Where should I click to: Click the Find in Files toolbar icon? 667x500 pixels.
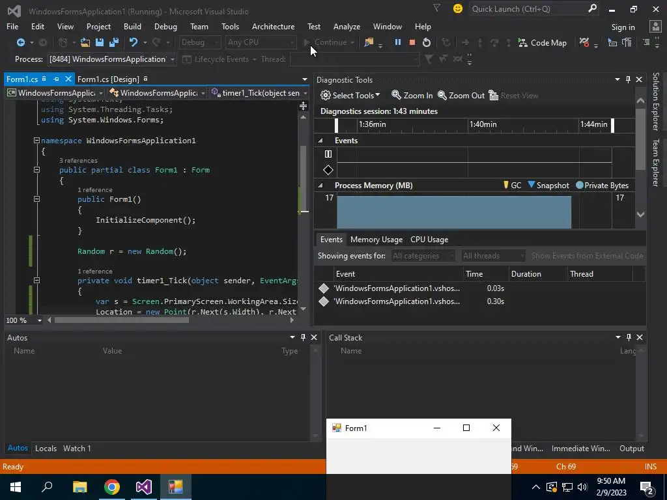tap(369, 42)
